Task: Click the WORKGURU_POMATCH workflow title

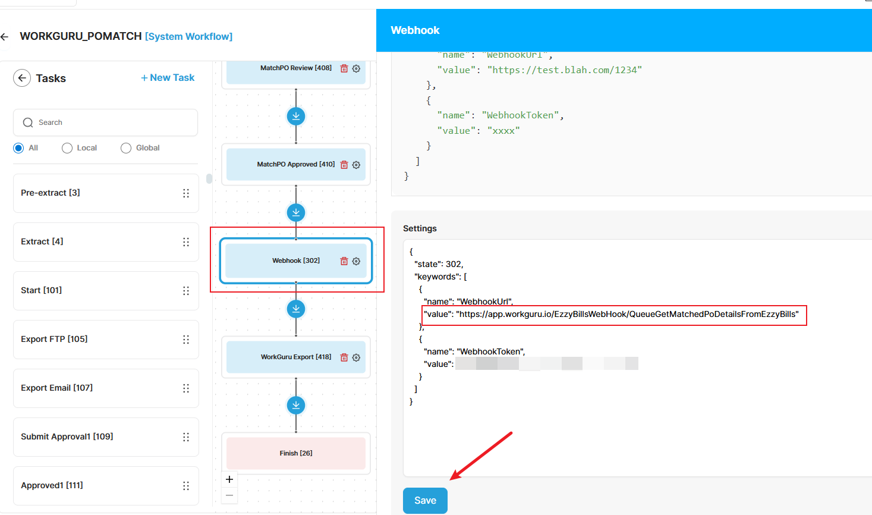Action: coord(81,36)
